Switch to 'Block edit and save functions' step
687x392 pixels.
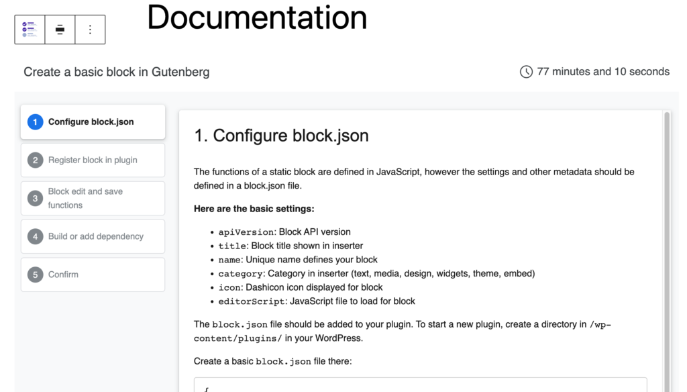[x=93, y=198]
